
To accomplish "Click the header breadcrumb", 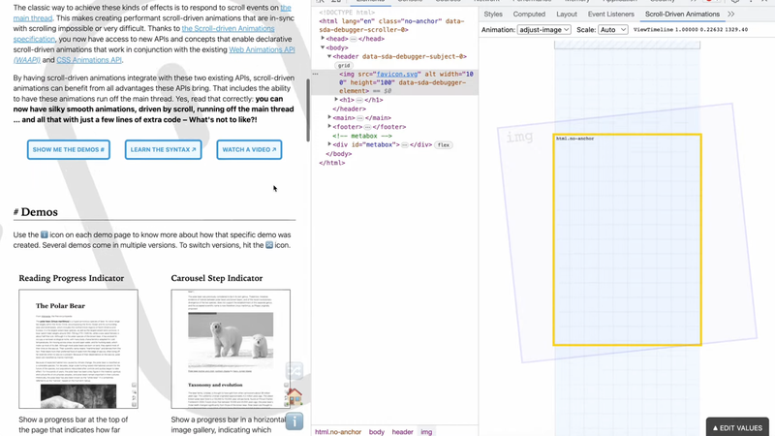I will tap(402, 432).
